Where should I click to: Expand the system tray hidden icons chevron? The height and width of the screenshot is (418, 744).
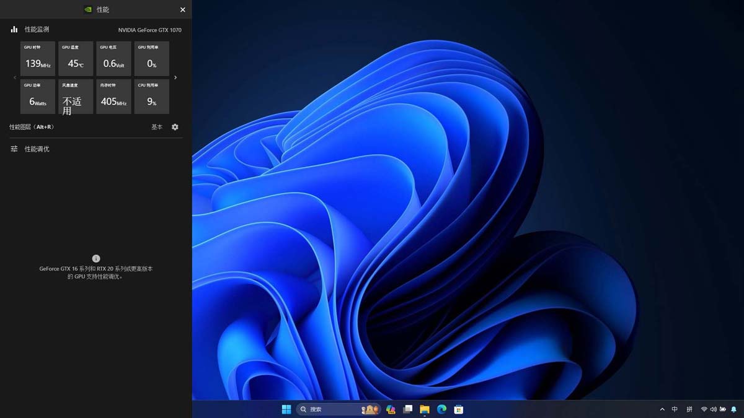point(662,409)
